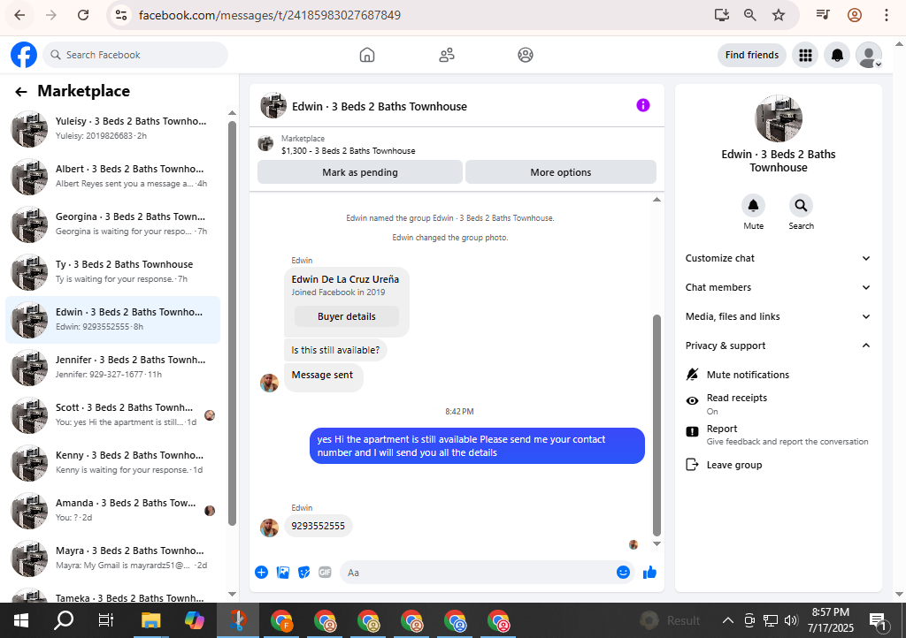Expand Customize chat section

tap(778, 258)
